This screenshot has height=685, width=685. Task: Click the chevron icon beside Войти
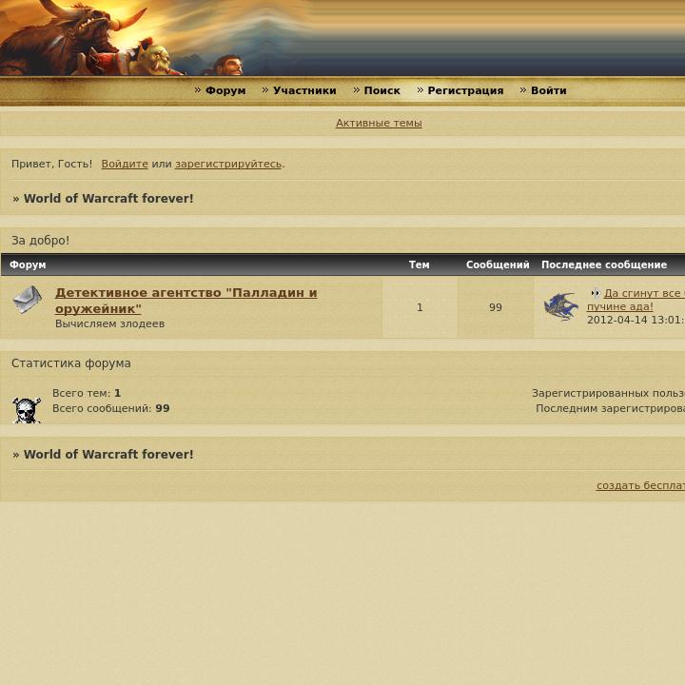(523, 90)
